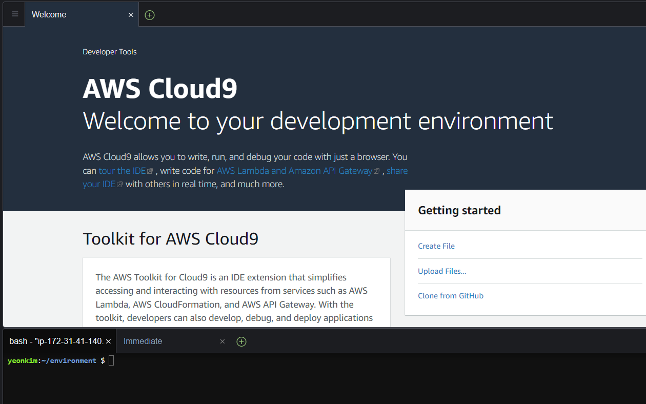
Task: Open the hamburger menu icon beside Welcome tab
Action: click(15, 14)
